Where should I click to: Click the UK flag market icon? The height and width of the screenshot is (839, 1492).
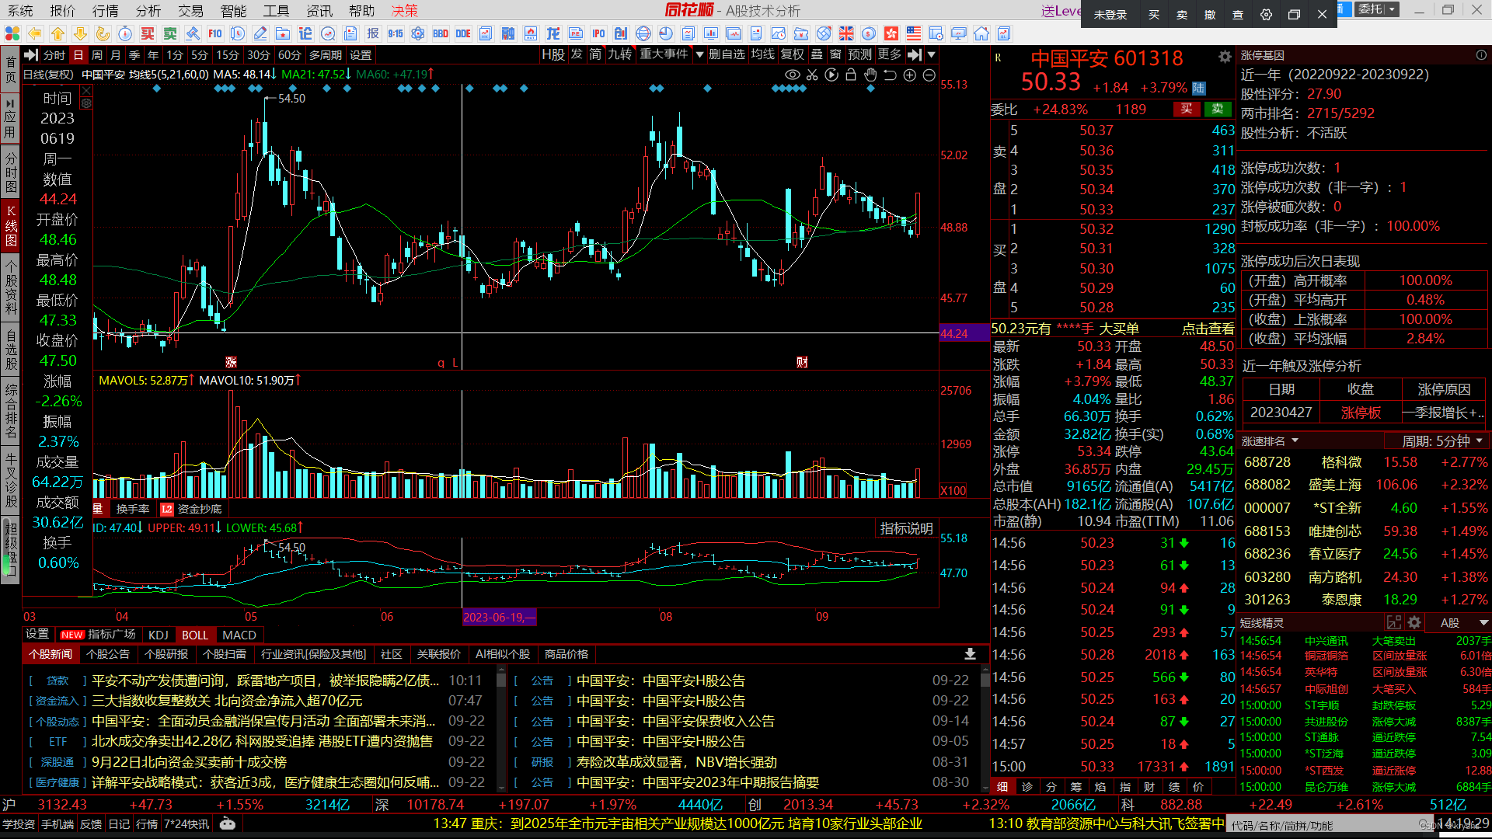[846, 33]
